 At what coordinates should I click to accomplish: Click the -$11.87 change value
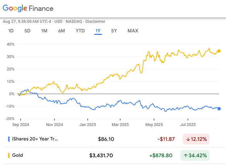point(166,139)
